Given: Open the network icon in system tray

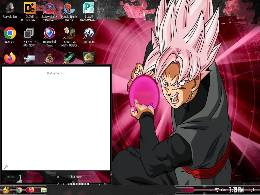Looking at the screenshot, I should coord(217,190).
